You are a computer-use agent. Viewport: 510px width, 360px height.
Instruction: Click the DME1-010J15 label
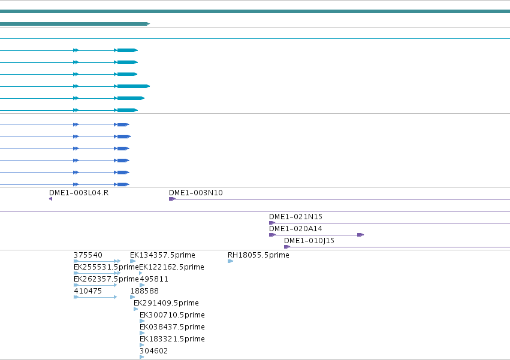309,241
